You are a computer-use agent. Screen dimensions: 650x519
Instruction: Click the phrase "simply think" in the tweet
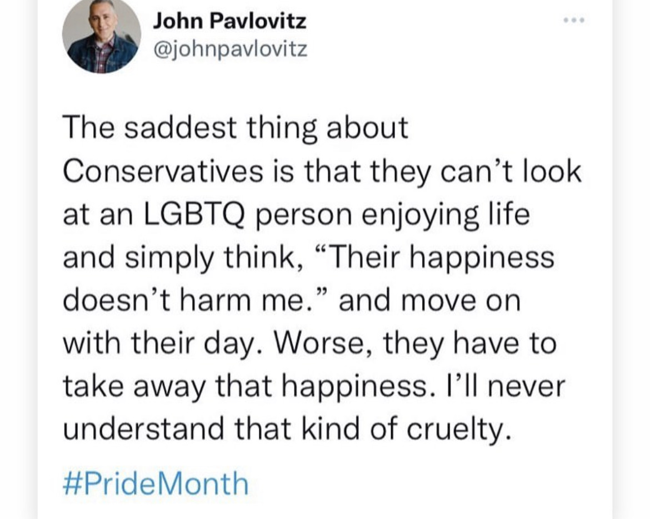click(x=221, y=258)
